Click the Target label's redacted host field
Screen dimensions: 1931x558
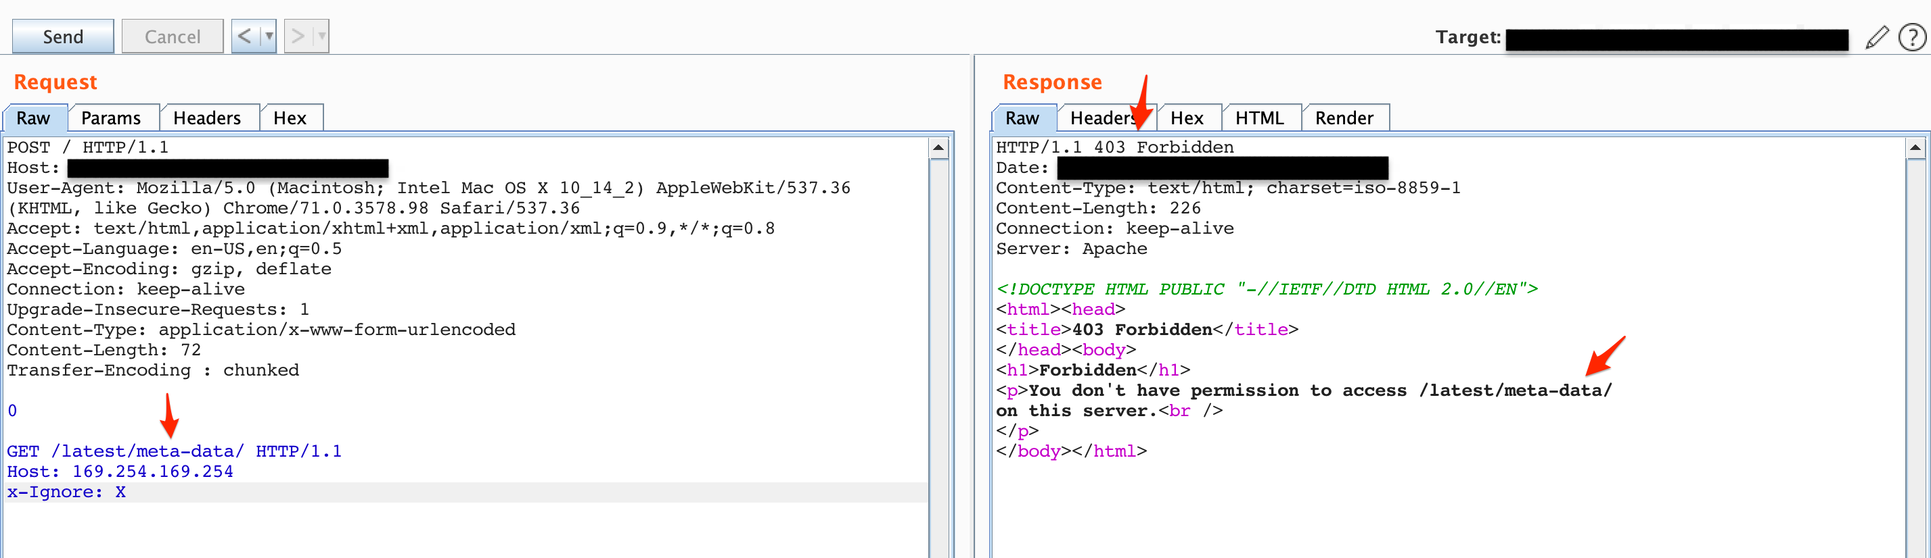coord(1677,40)
